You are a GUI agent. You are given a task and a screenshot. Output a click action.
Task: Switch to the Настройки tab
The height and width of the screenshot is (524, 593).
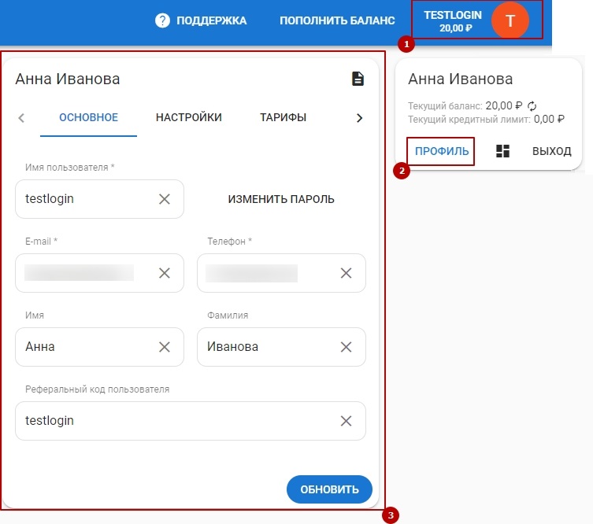(189, 118)
